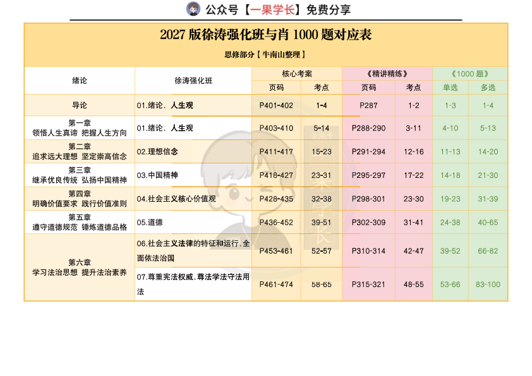Screen dimensions: 532x376
Task: Click page range P418-427
Action: (x=276, y=175)
